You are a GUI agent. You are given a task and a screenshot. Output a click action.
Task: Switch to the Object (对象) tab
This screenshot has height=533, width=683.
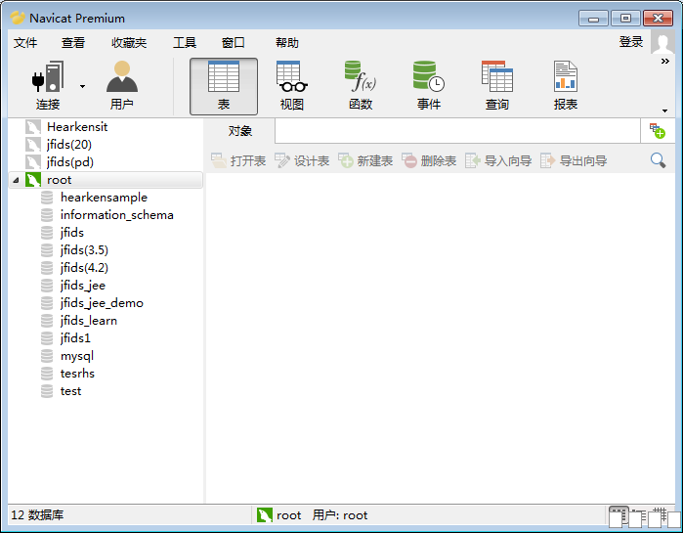click(240, 131)
